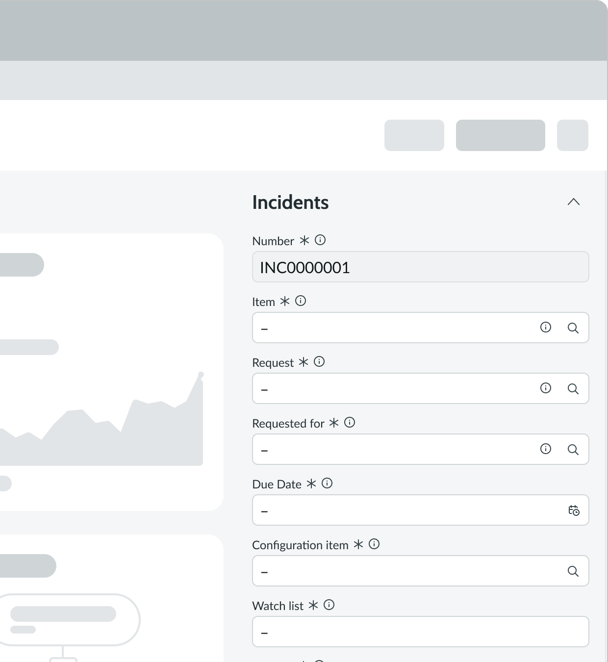Click the info icon beside the Watch list label
This screenshot has width=608, height=662.
[329, 605]
